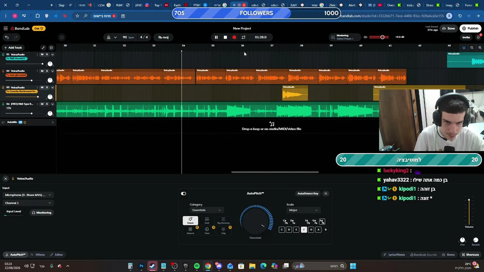The width and height of the screenshot is (484, 272).
Task: Switch to the Effects tab
Action: point(38,255)
